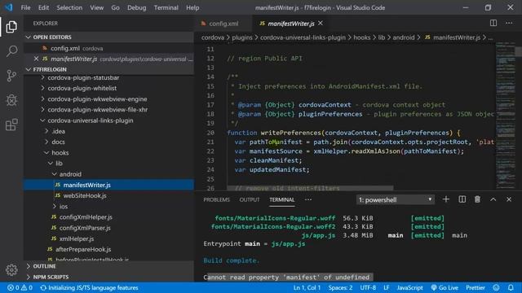Open the Selection menu
This screenshot has height=293, width=522.
click(x=69, y=7)
